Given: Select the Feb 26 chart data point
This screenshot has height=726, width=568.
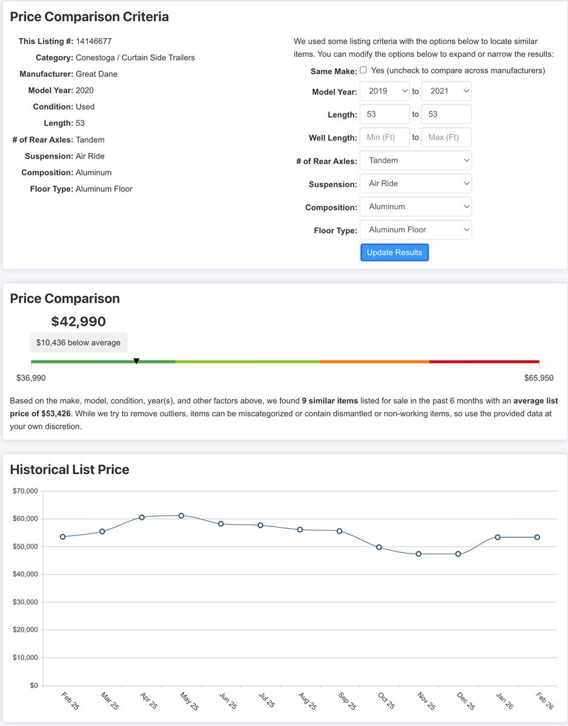Looking at the screenshot, I should coord(537,537).
